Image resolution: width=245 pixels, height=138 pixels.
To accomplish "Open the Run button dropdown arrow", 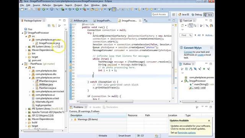I will point(81,9).
